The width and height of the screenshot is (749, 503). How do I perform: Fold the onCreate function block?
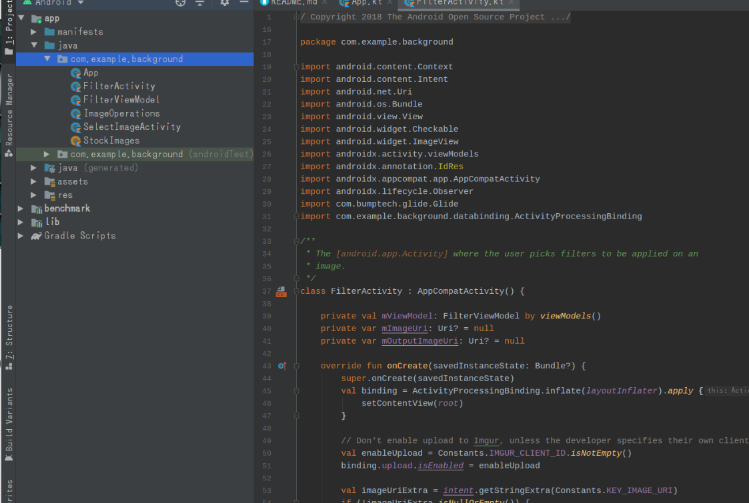click(296, 366)
